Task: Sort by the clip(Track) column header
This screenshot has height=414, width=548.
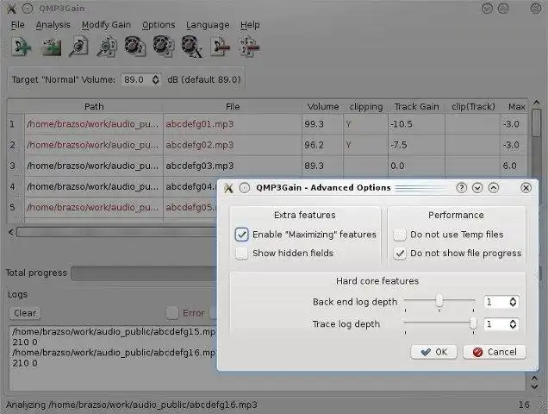Action: (473, 106)
